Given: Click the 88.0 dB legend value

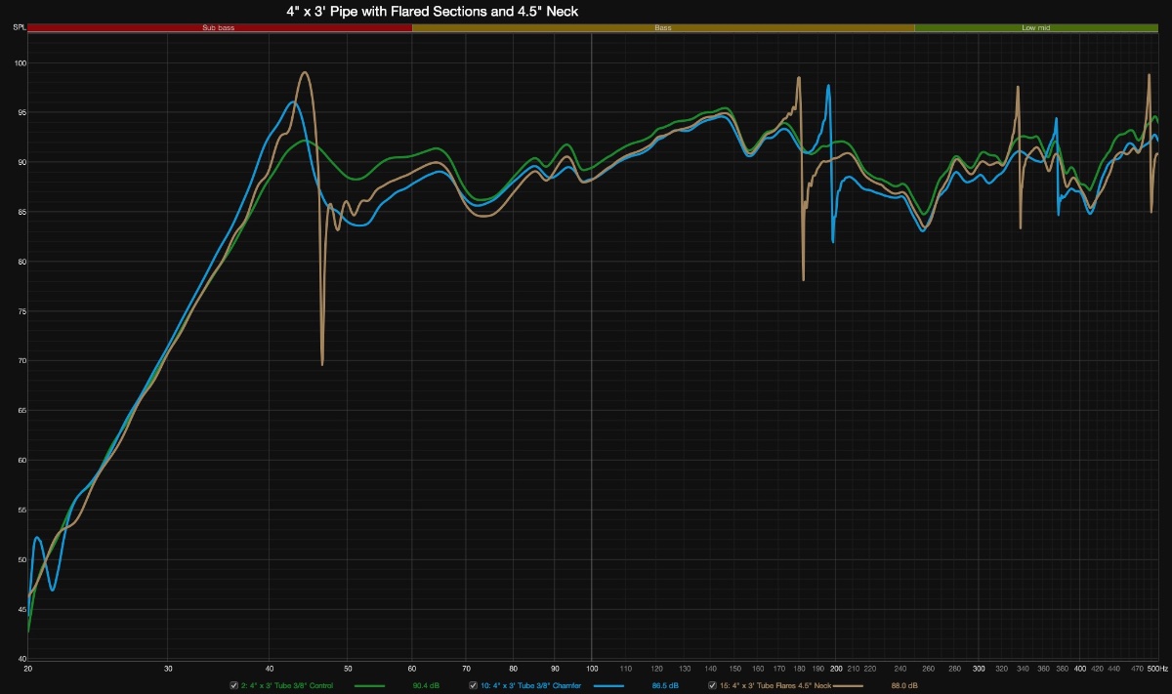Looking at the screenshot, I should pos(904,686).
